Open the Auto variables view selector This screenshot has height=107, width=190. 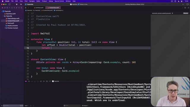(26, 106)
